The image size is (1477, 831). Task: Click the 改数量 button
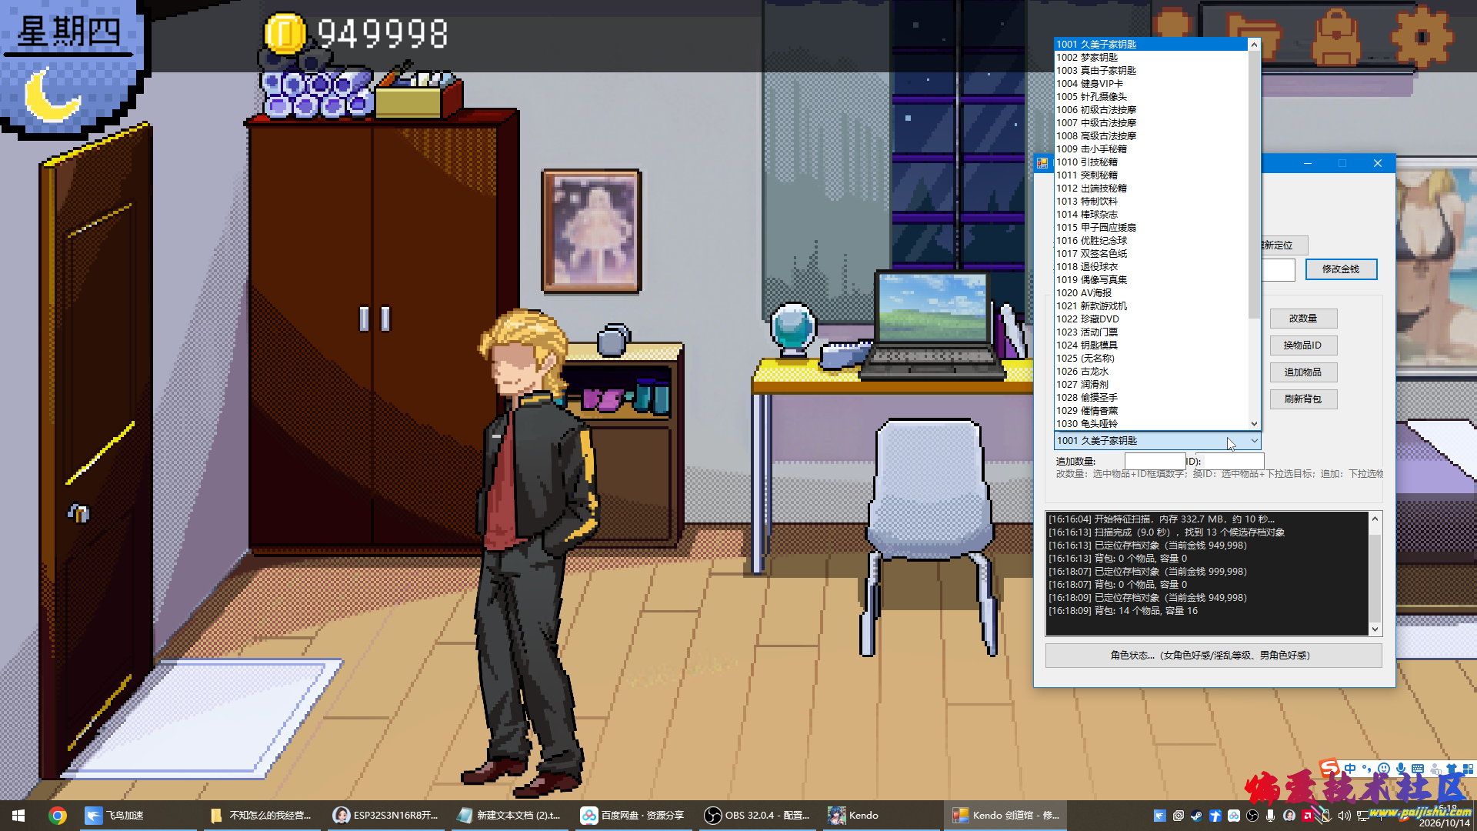[1303, 319]
